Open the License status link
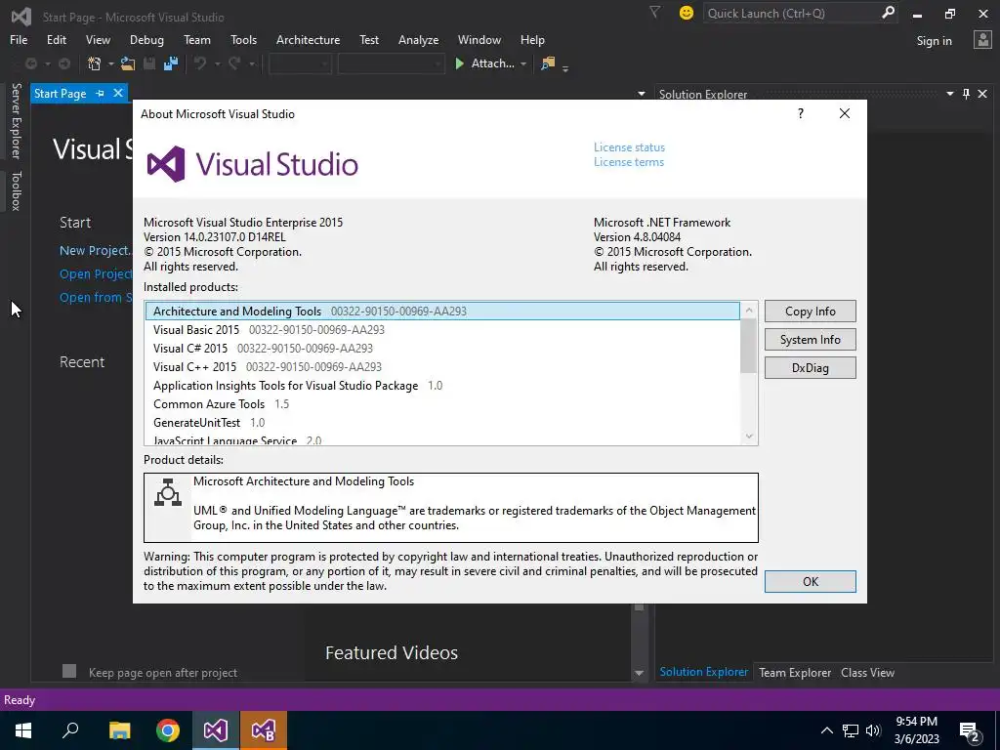 pyautogui.click(x=629, y=147)
